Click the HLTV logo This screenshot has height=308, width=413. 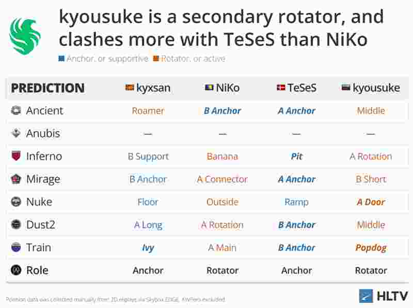383,296
